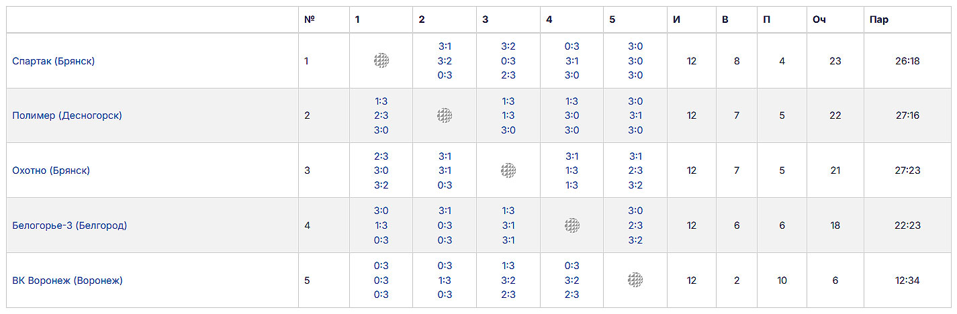Click Спартак's 26:18 set ratio cell
Screen dimensions: 957x314
[907, 61]
